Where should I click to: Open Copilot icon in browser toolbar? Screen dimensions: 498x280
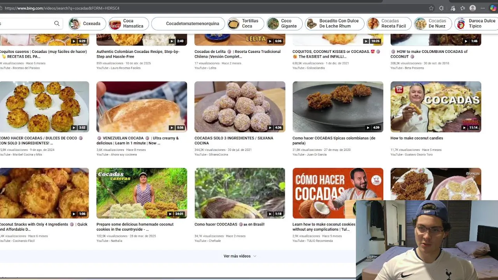click(493, 8)
